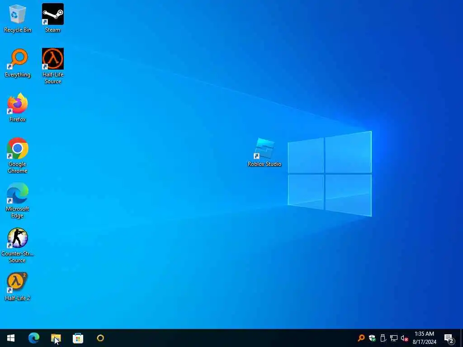Select the Steam shortcut on the desktop

53,18
